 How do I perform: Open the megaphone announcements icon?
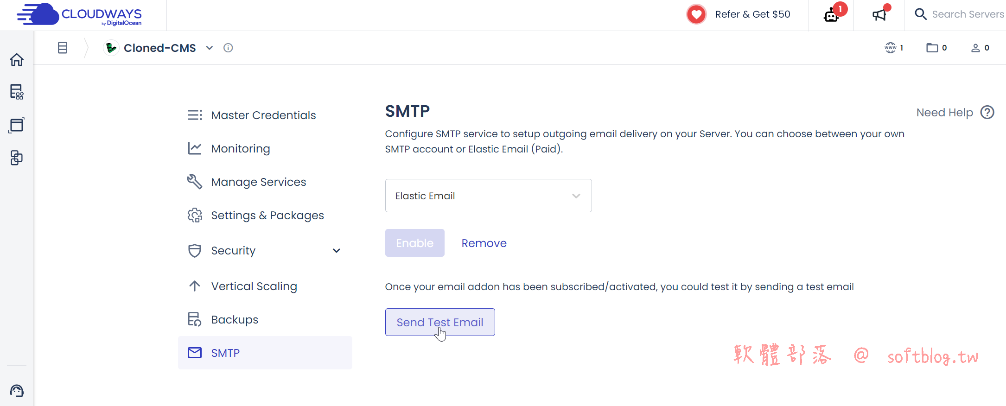click(x=879, y=15)
